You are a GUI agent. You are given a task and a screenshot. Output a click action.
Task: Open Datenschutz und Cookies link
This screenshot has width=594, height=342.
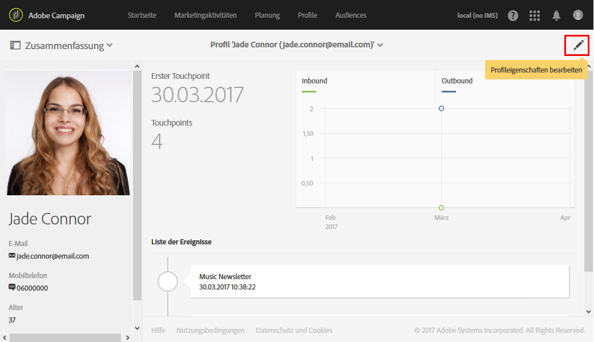294,330
